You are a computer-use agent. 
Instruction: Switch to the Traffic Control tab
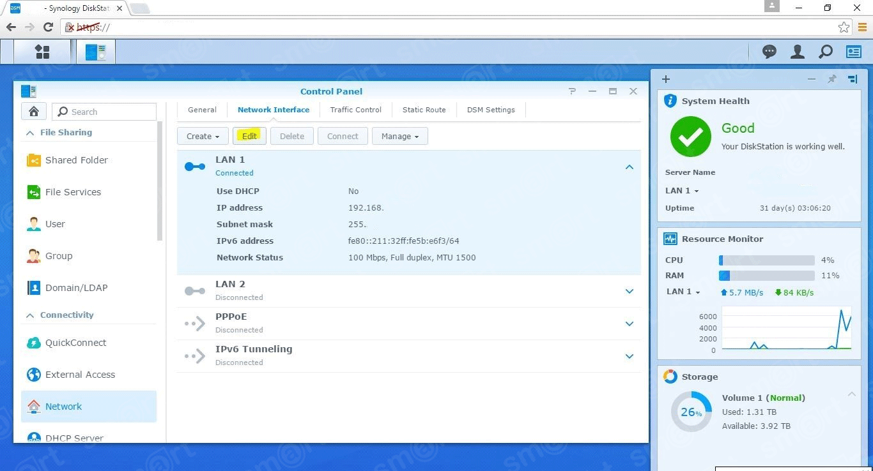pos(356,110)
